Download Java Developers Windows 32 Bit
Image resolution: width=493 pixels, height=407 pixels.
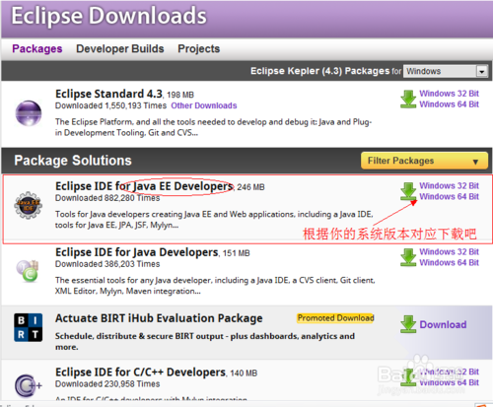[449, 251]
